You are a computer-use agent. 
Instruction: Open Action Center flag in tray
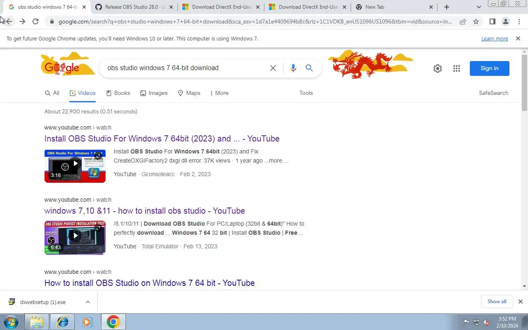pyautogui.click(x=466, y=322)
